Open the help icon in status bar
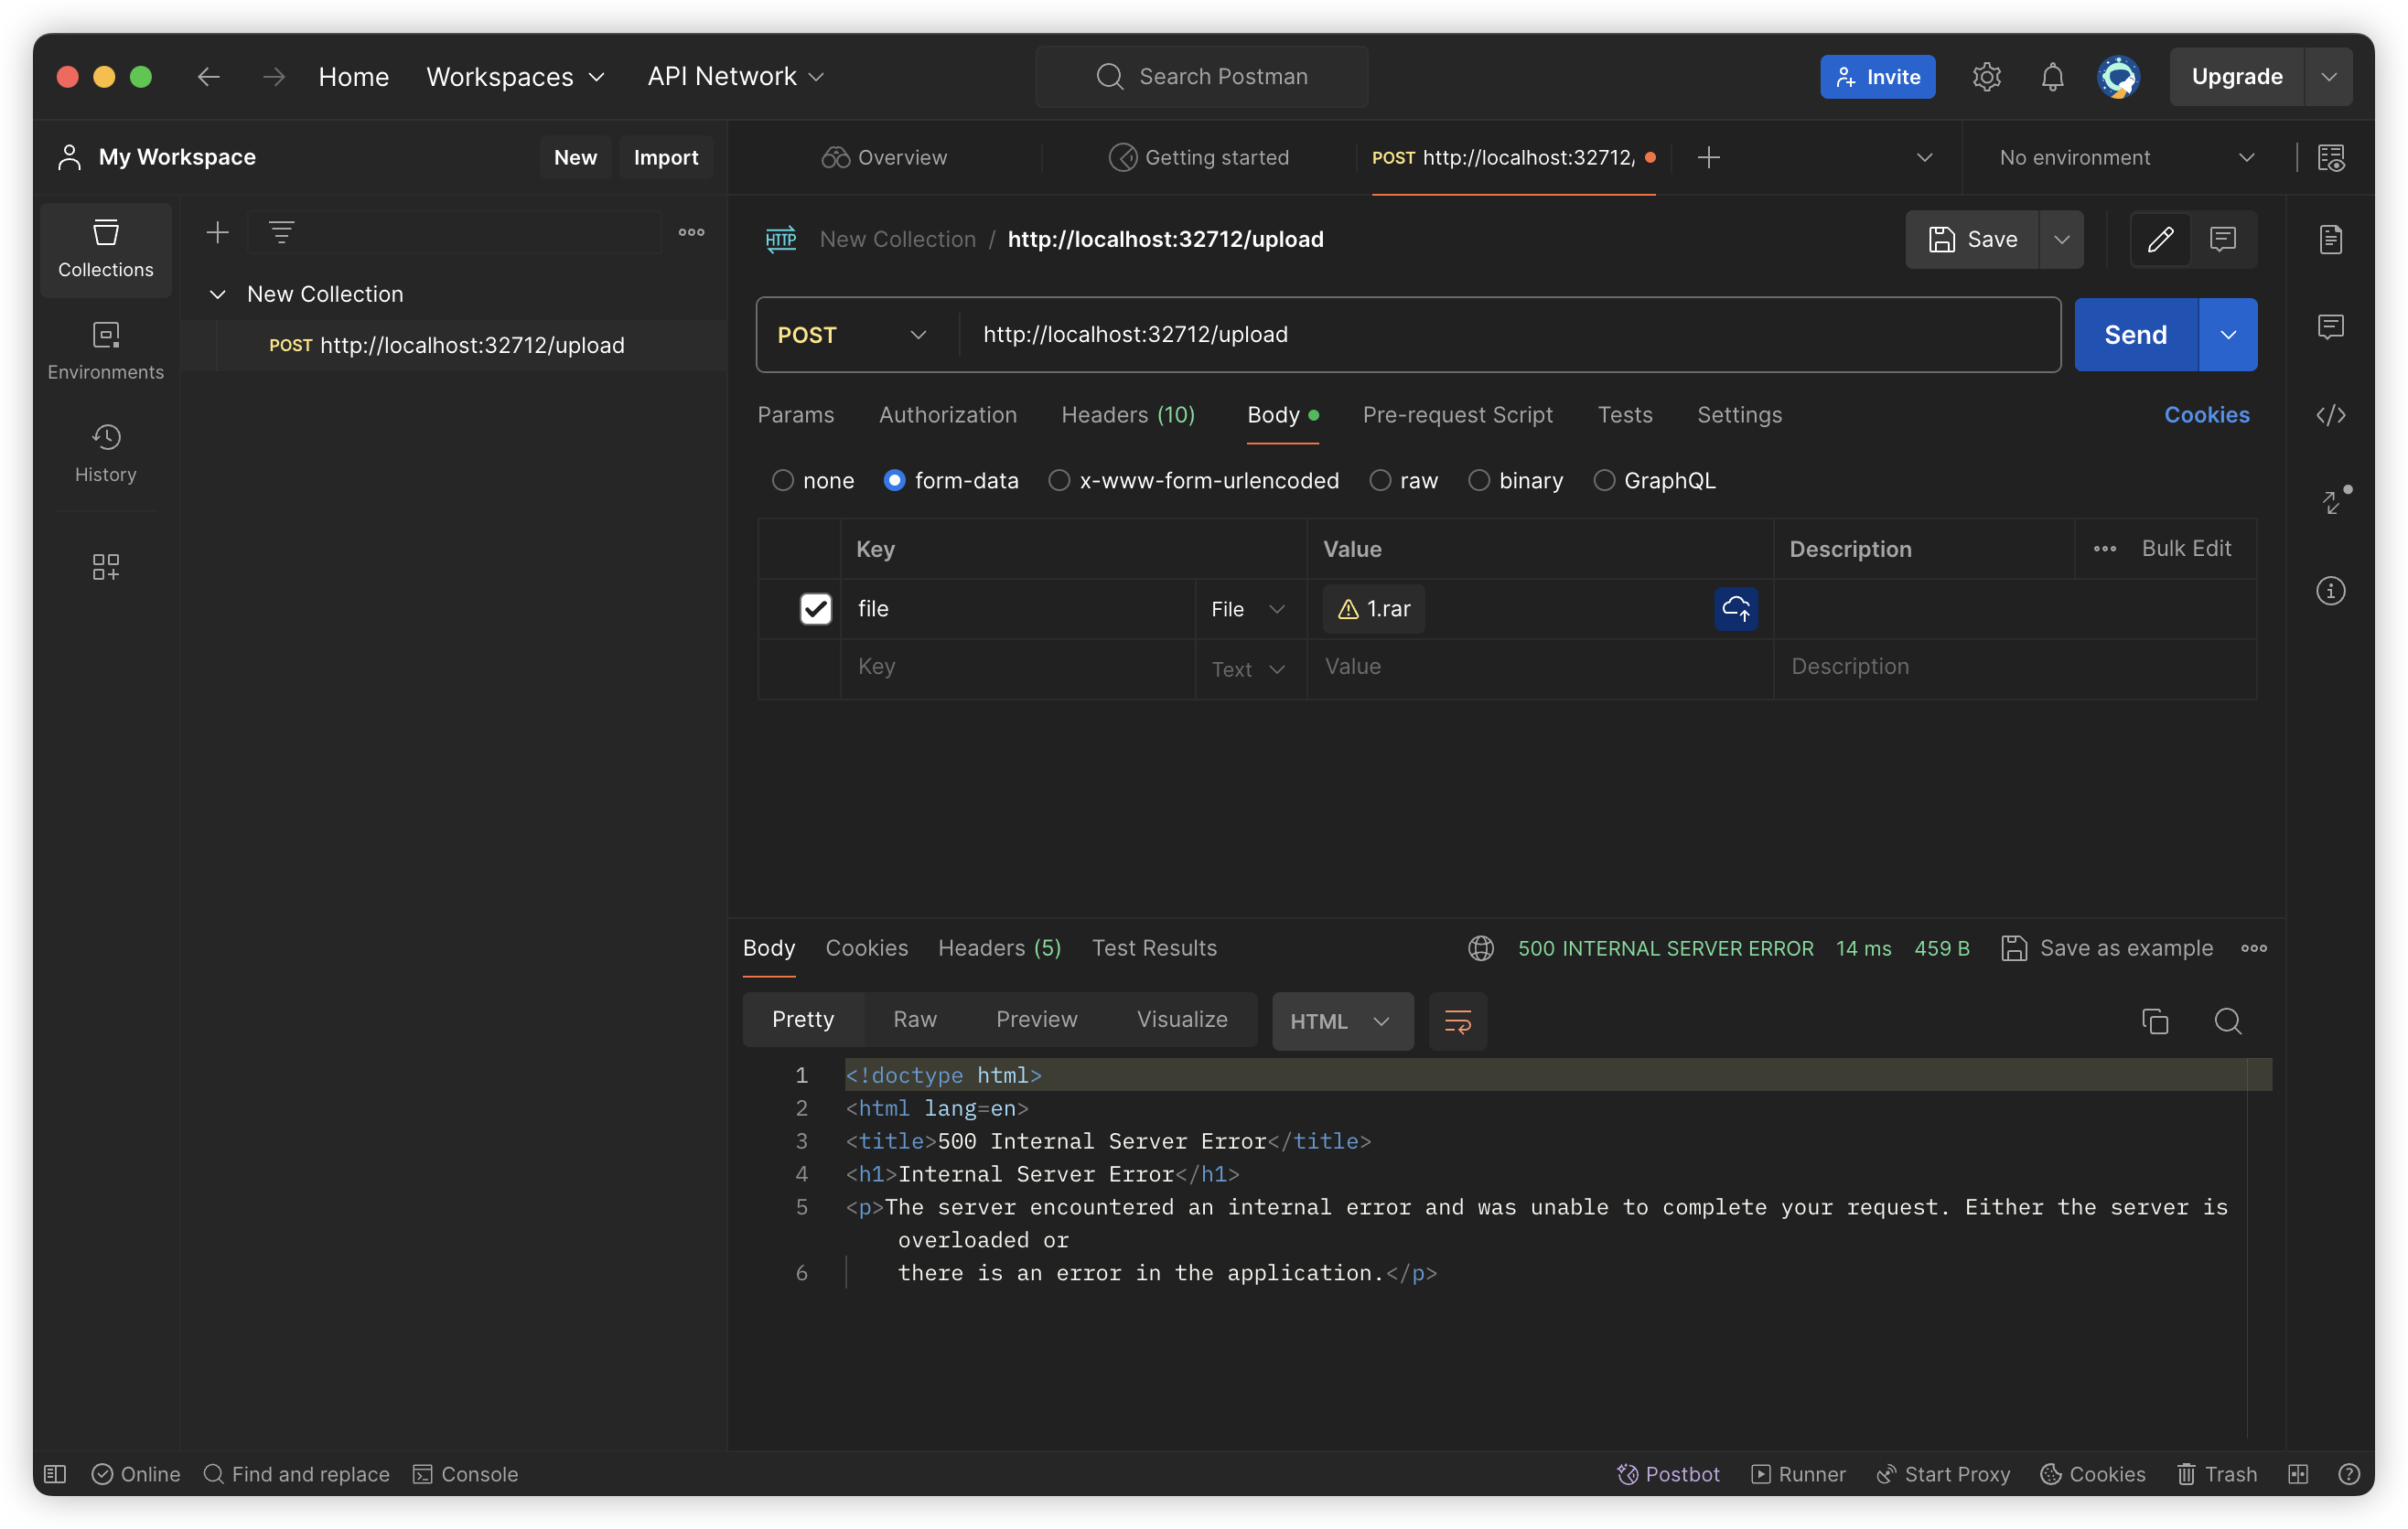This screenshot has width=2408, height=1529. point(2349,1473)
